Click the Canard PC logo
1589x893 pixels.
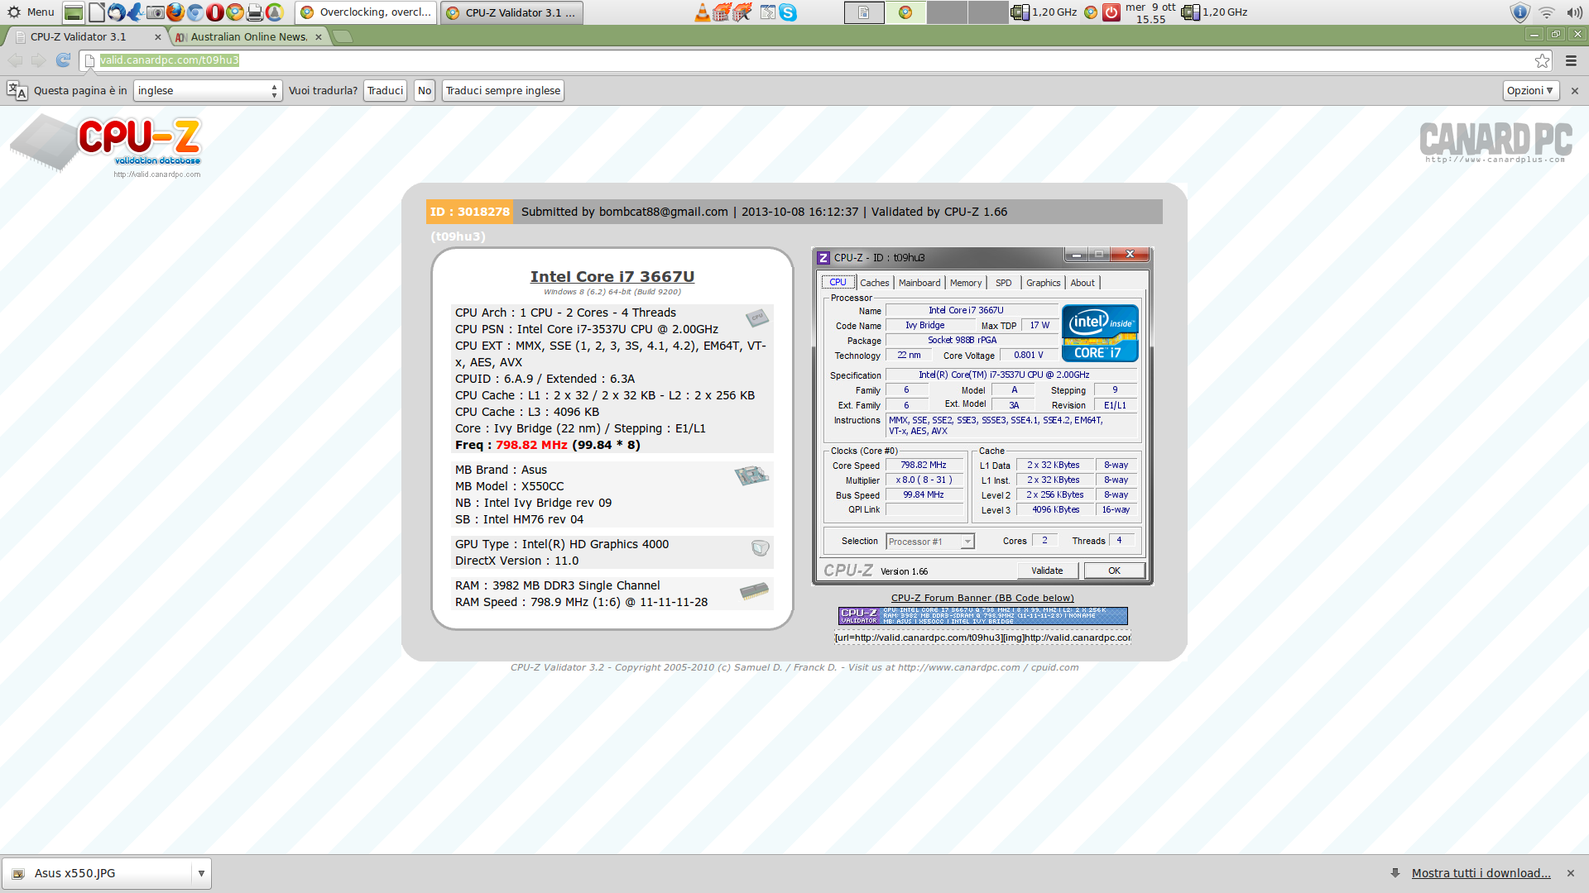coord(1495,142)
